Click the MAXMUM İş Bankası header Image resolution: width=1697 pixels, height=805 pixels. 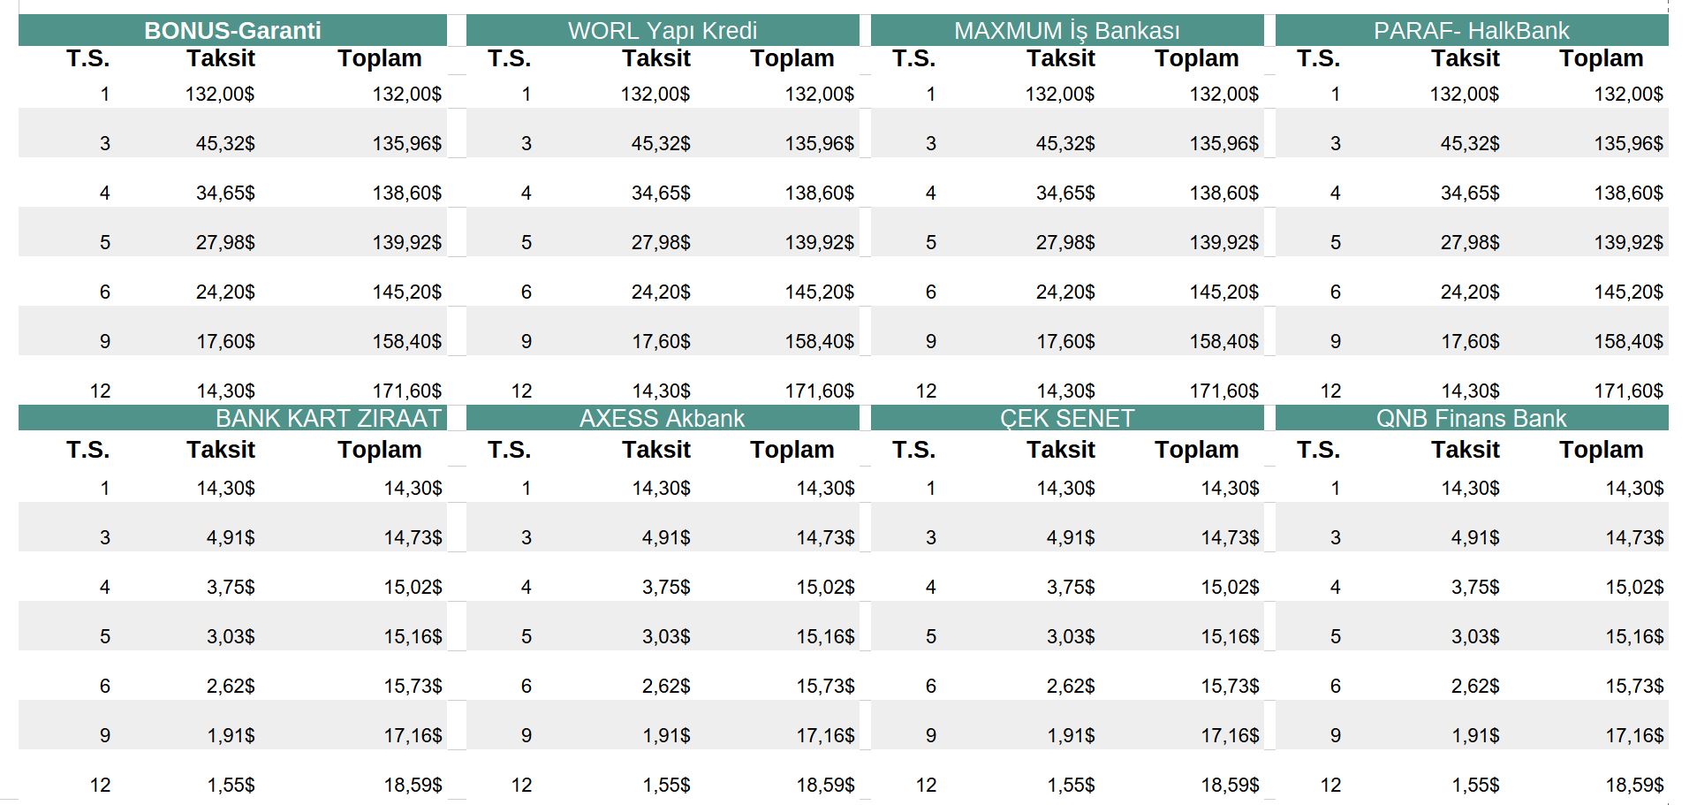pyautogui.click(x=1067, y=31)
